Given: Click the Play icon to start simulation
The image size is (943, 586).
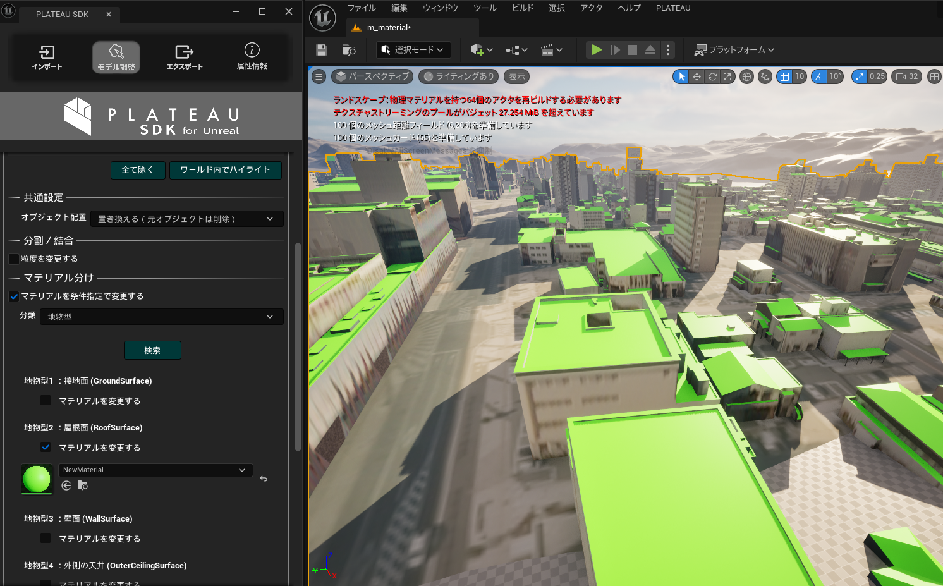Looking at the screenshot, I should coord(596,49).
